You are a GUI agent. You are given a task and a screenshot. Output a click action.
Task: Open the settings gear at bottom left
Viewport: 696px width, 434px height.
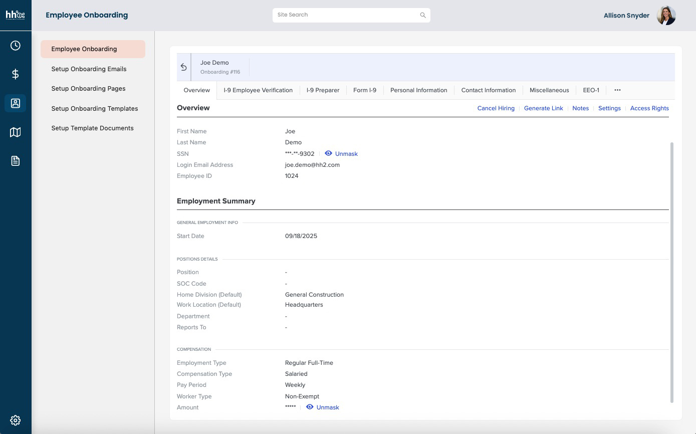pyautogui.click(x=15, y=420)
